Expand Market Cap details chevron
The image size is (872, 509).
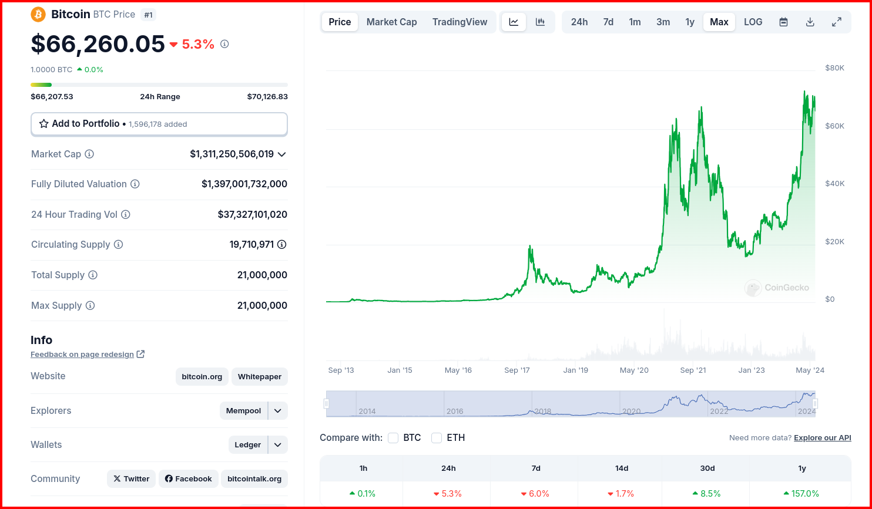tap(282, 154)
